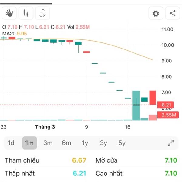This screenshot has height=182, width=182.
Task: Open chart settings gear icon
Action: pyautogui.click(x=156, y=13)
